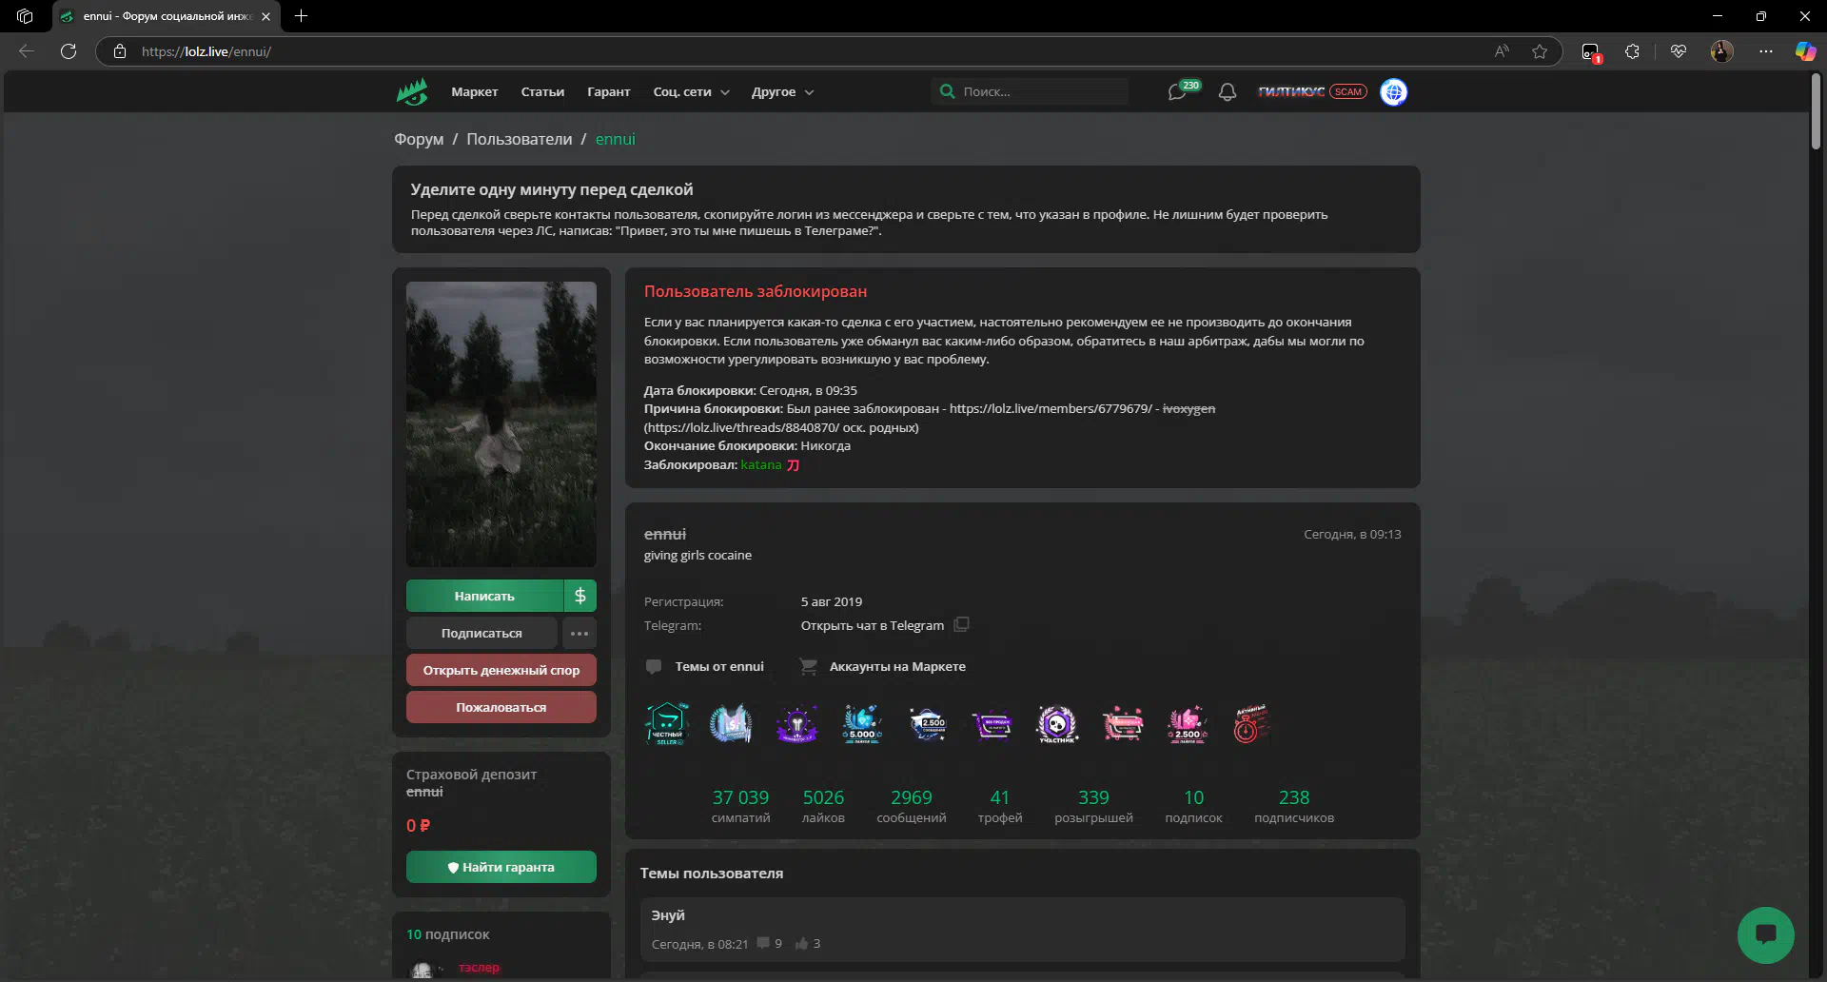This screenshot has height=982, width=1827.
Task: Open the 5026 лайков counter
Action: coord(823,805)
